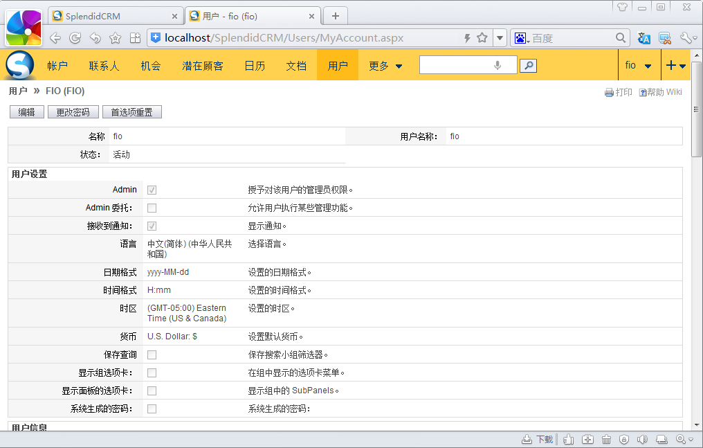Click the 更改密码 button
This screenshot has width=703, height=448.
[73, 112]
